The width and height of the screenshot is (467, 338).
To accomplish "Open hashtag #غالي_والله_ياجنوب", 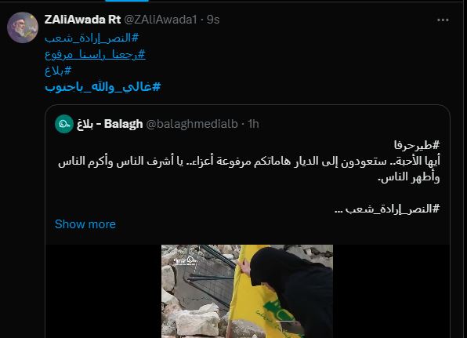I will 103,87.
